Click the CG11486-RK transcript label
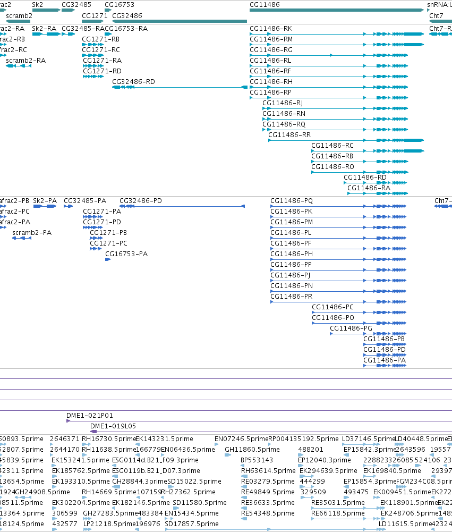 [x=271, y=29]
